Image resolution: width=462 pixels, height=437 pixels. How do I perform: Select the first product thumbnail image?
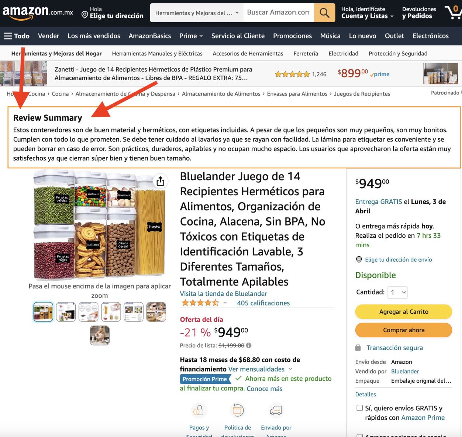coord(43,312)
